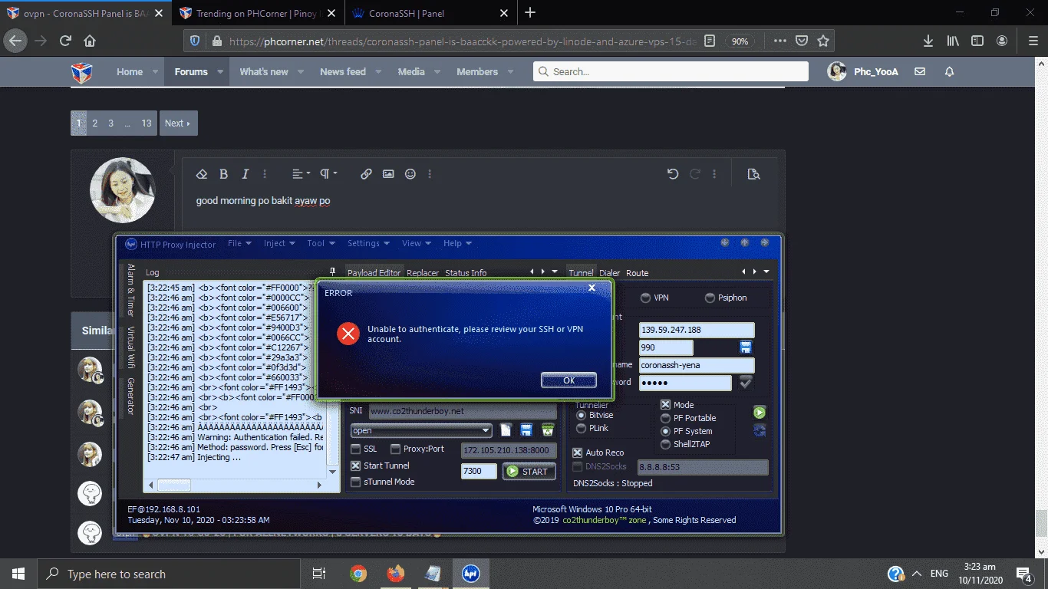Select the Shell2TAP mode option
This screenshot has height=589, width=1048.
[x=666, y=444]
